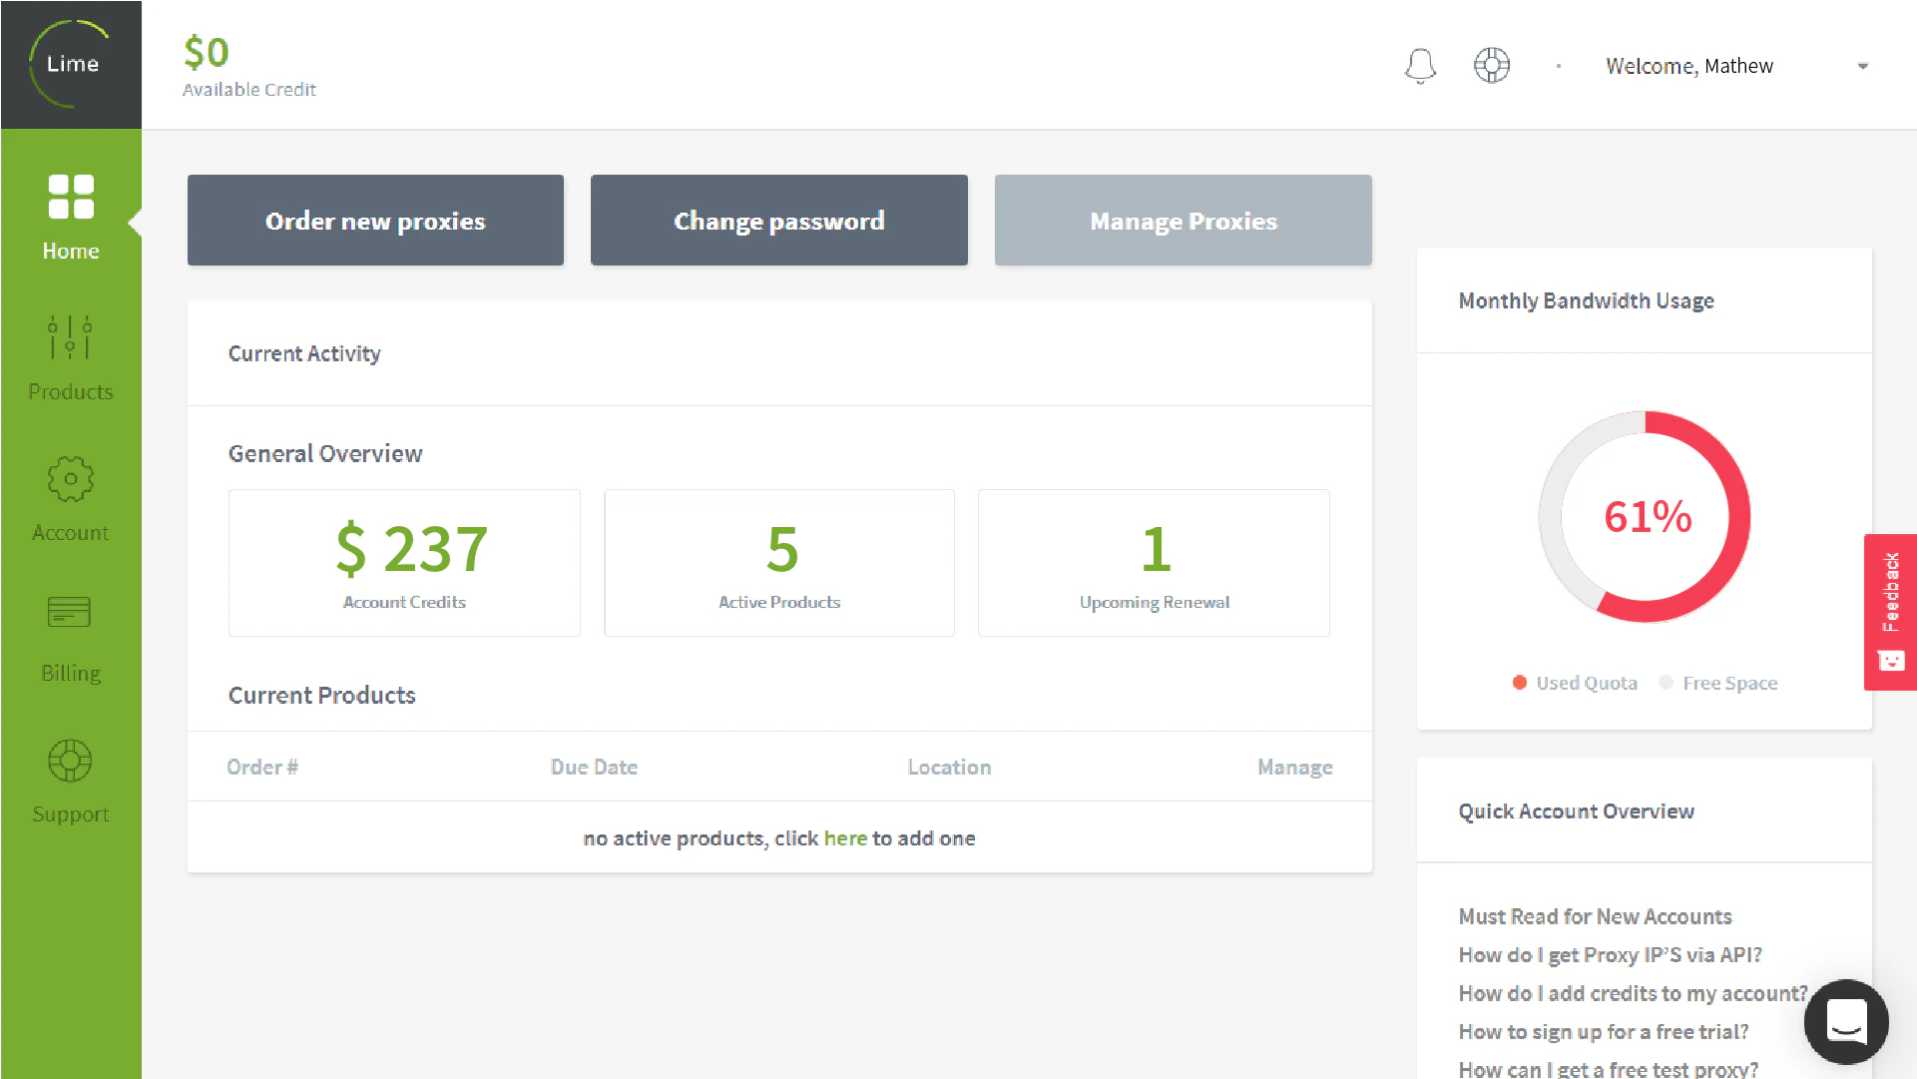This screenshot has height=1079, width=1917.
Task: Click the Change password button
Action: tap(778, 220)
